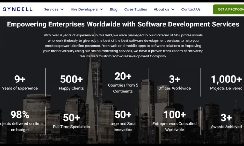
Task: Select the Services menu label
Action: coord(51,9)
